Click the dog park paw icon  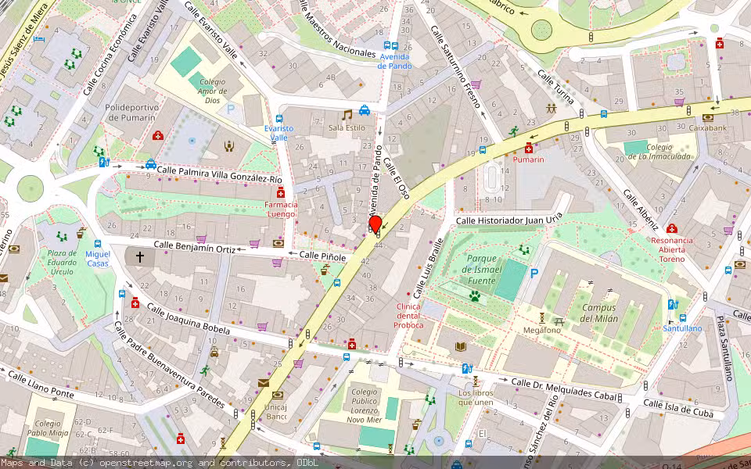tap(475, 297)
